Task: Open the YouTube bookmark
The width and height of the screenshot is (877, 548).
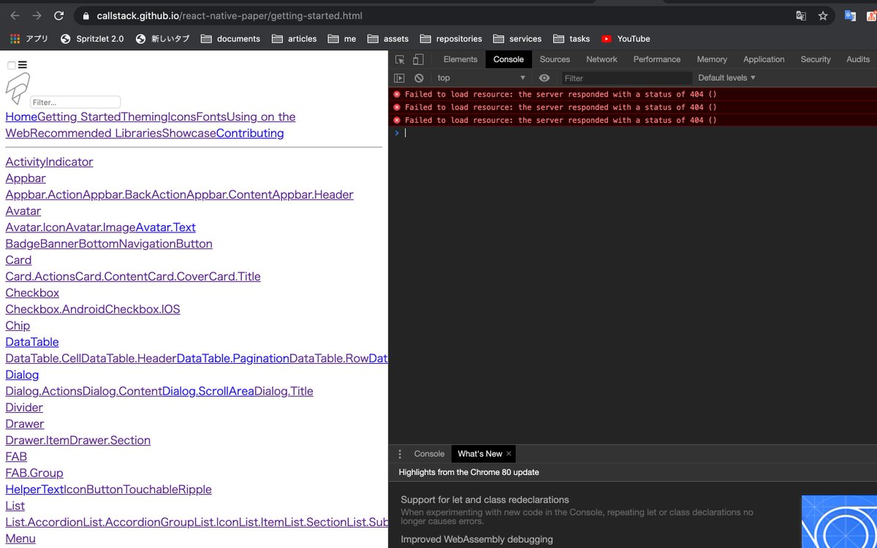Action: pos(626,39)
